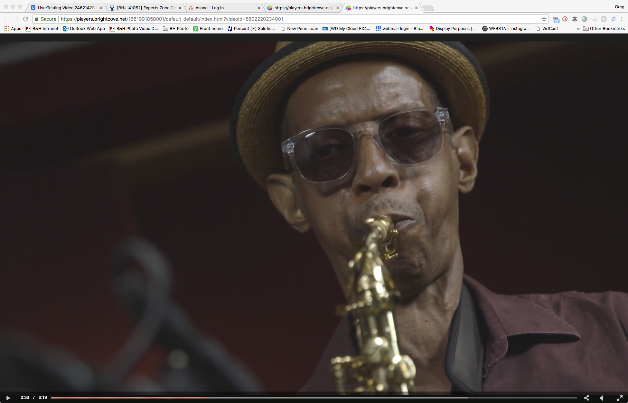Go forward with the browser forward arrow
The height and width of the screenshot is (403, 628).
coord(16,19)
